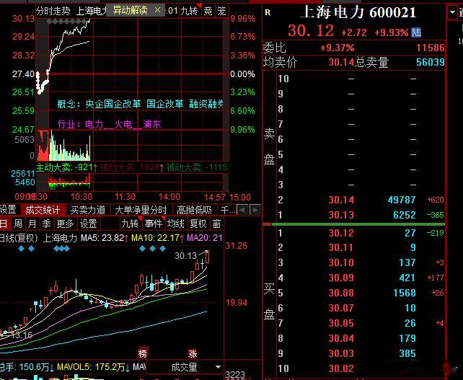
Task: Close the 异动解读 popup tab
Action: [157, 11]
